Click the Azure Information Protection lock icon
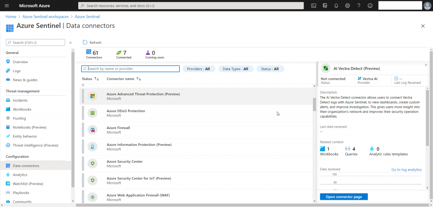The image size is (433, 207). click(93, 147)
